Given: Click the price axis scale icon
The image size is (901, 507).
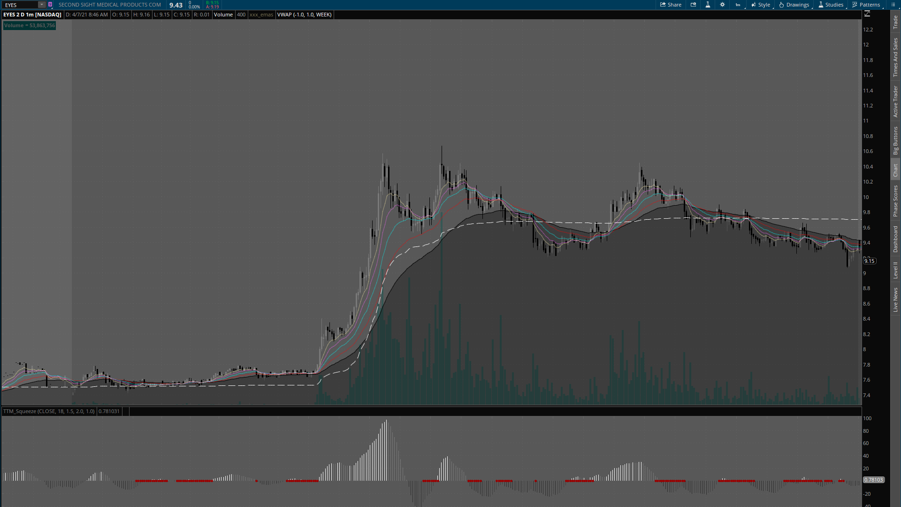Looking at the screenshot, I should (867, 14).
